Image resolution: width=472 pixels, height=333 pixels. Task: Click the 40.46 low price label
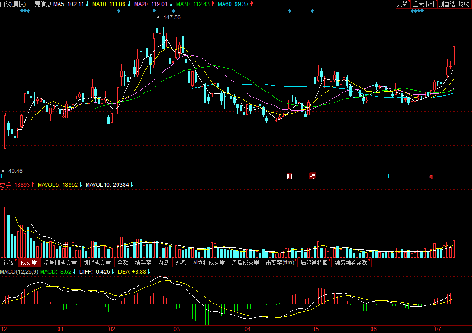point(15,171)
